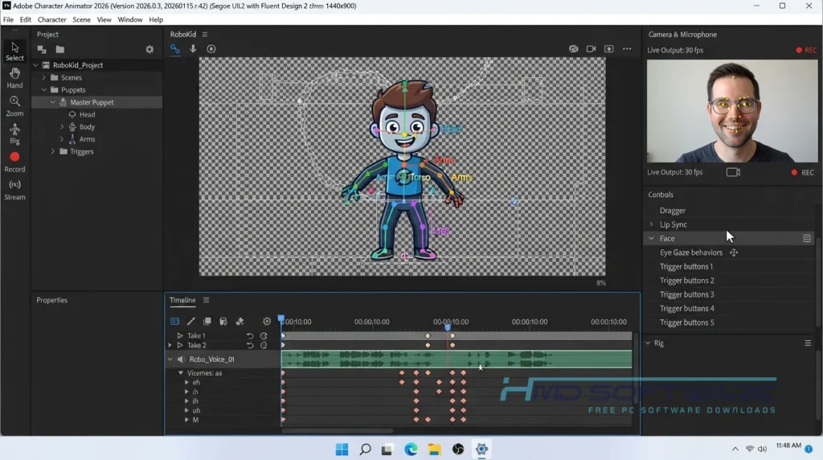Click the timeline duplicate layers icon
823x460 pixels.
click(207, 321)
